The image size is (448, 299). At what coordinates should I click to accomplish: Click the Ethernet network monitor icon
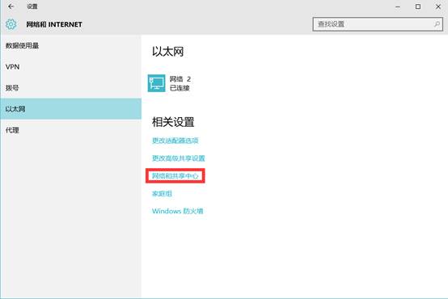coord(156,83)
